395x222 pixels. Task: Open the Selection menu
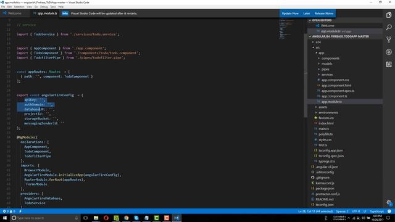(x=19, y=7)
